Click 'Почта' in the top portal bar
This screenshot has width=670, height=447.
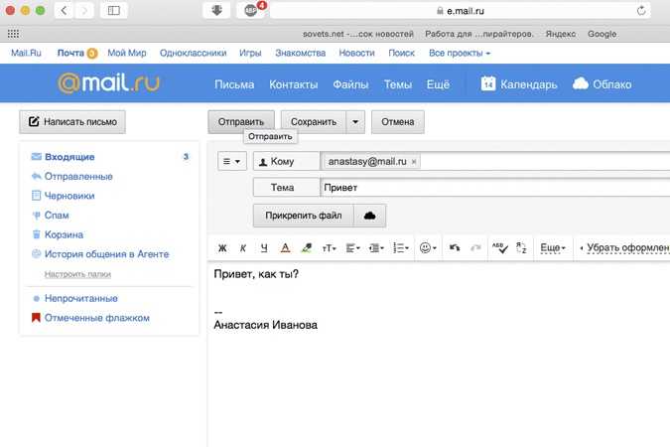click(x=70, y=53)
